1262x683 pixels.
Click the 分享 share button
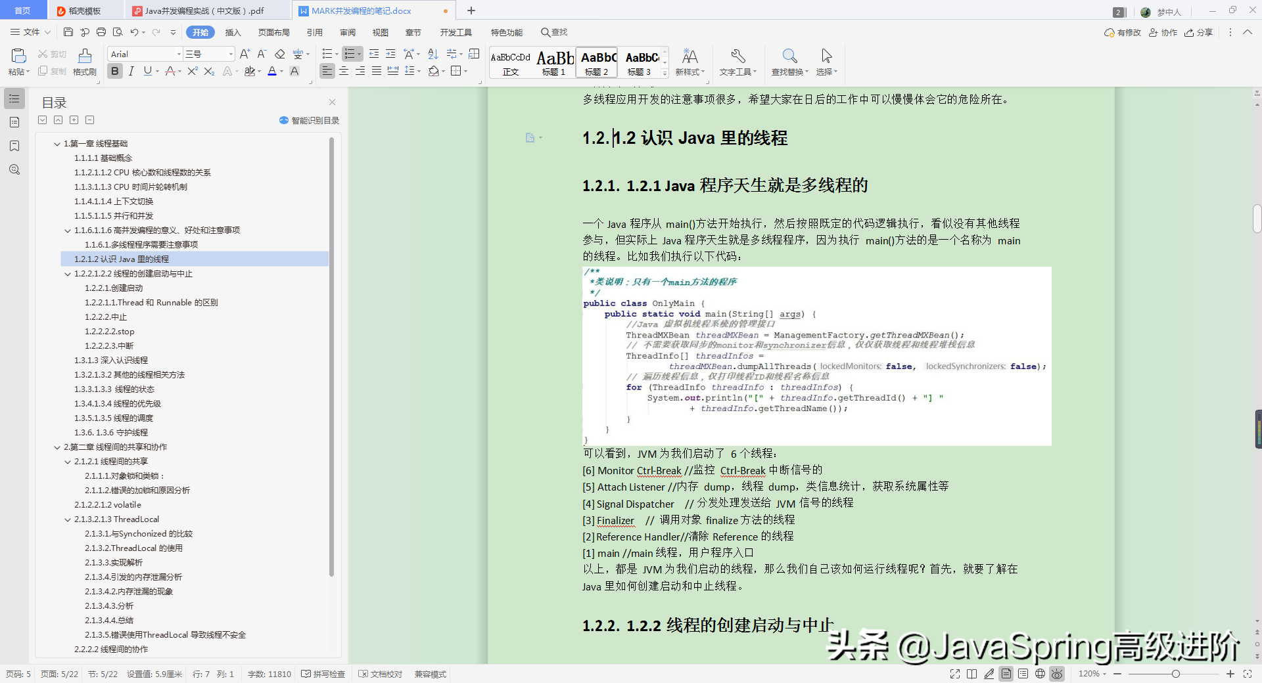pyautogui.click(x=1199, y=32)
